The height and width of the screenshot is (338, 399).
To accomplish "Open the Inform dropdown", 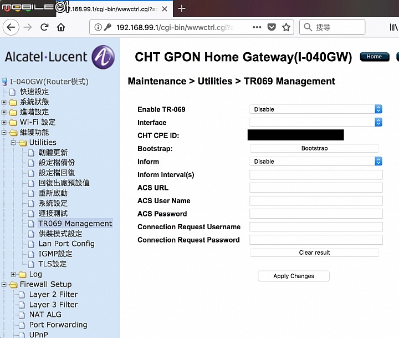I will point(315,162).
